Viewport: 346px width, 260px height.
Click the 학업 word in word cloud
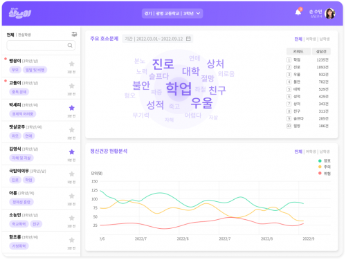click(x=179, y=89)
